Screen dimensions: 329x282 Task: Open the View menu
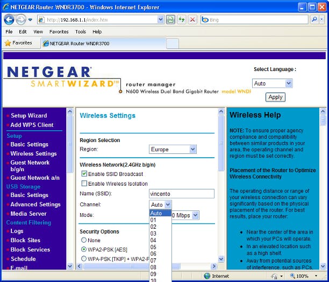click(x=38, y=32)
